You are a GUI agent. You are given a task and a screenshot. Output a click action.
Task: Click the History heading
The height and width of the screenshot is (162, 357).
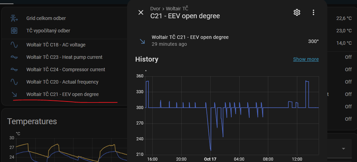(147, 59)
